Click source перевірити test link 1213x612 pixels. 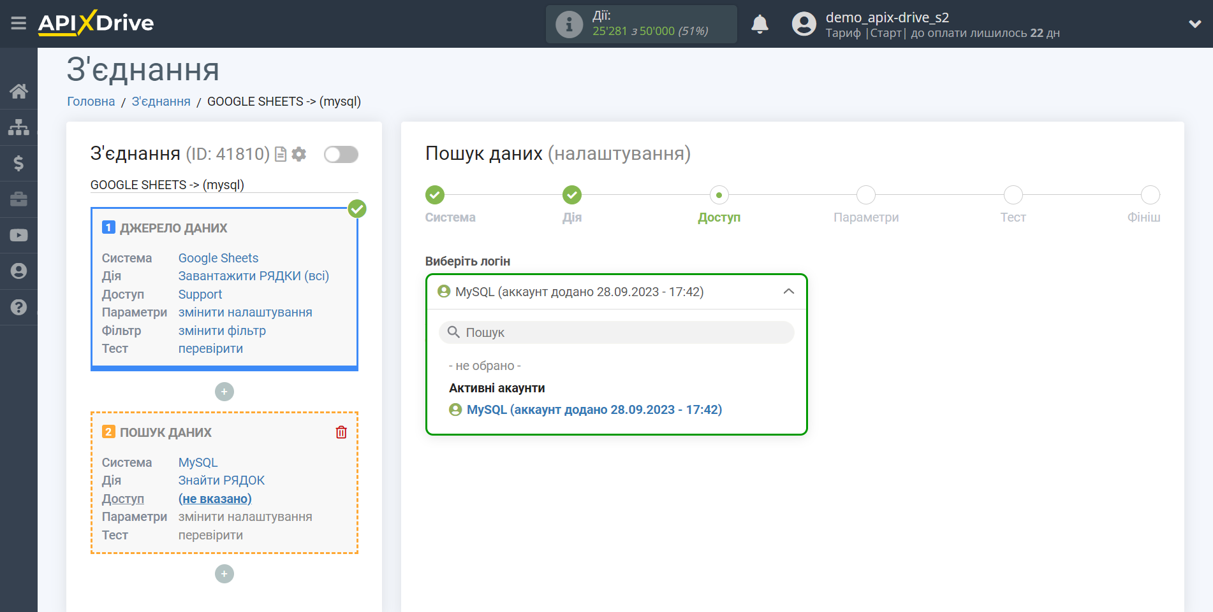coord(210,349)
